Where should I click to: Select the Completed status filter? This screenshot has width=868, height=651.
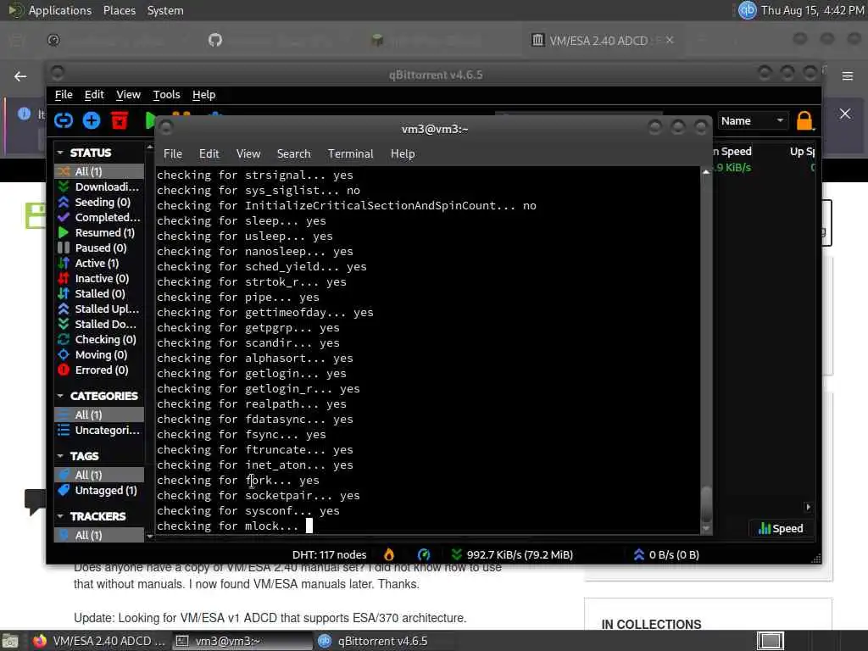point(99,218)
